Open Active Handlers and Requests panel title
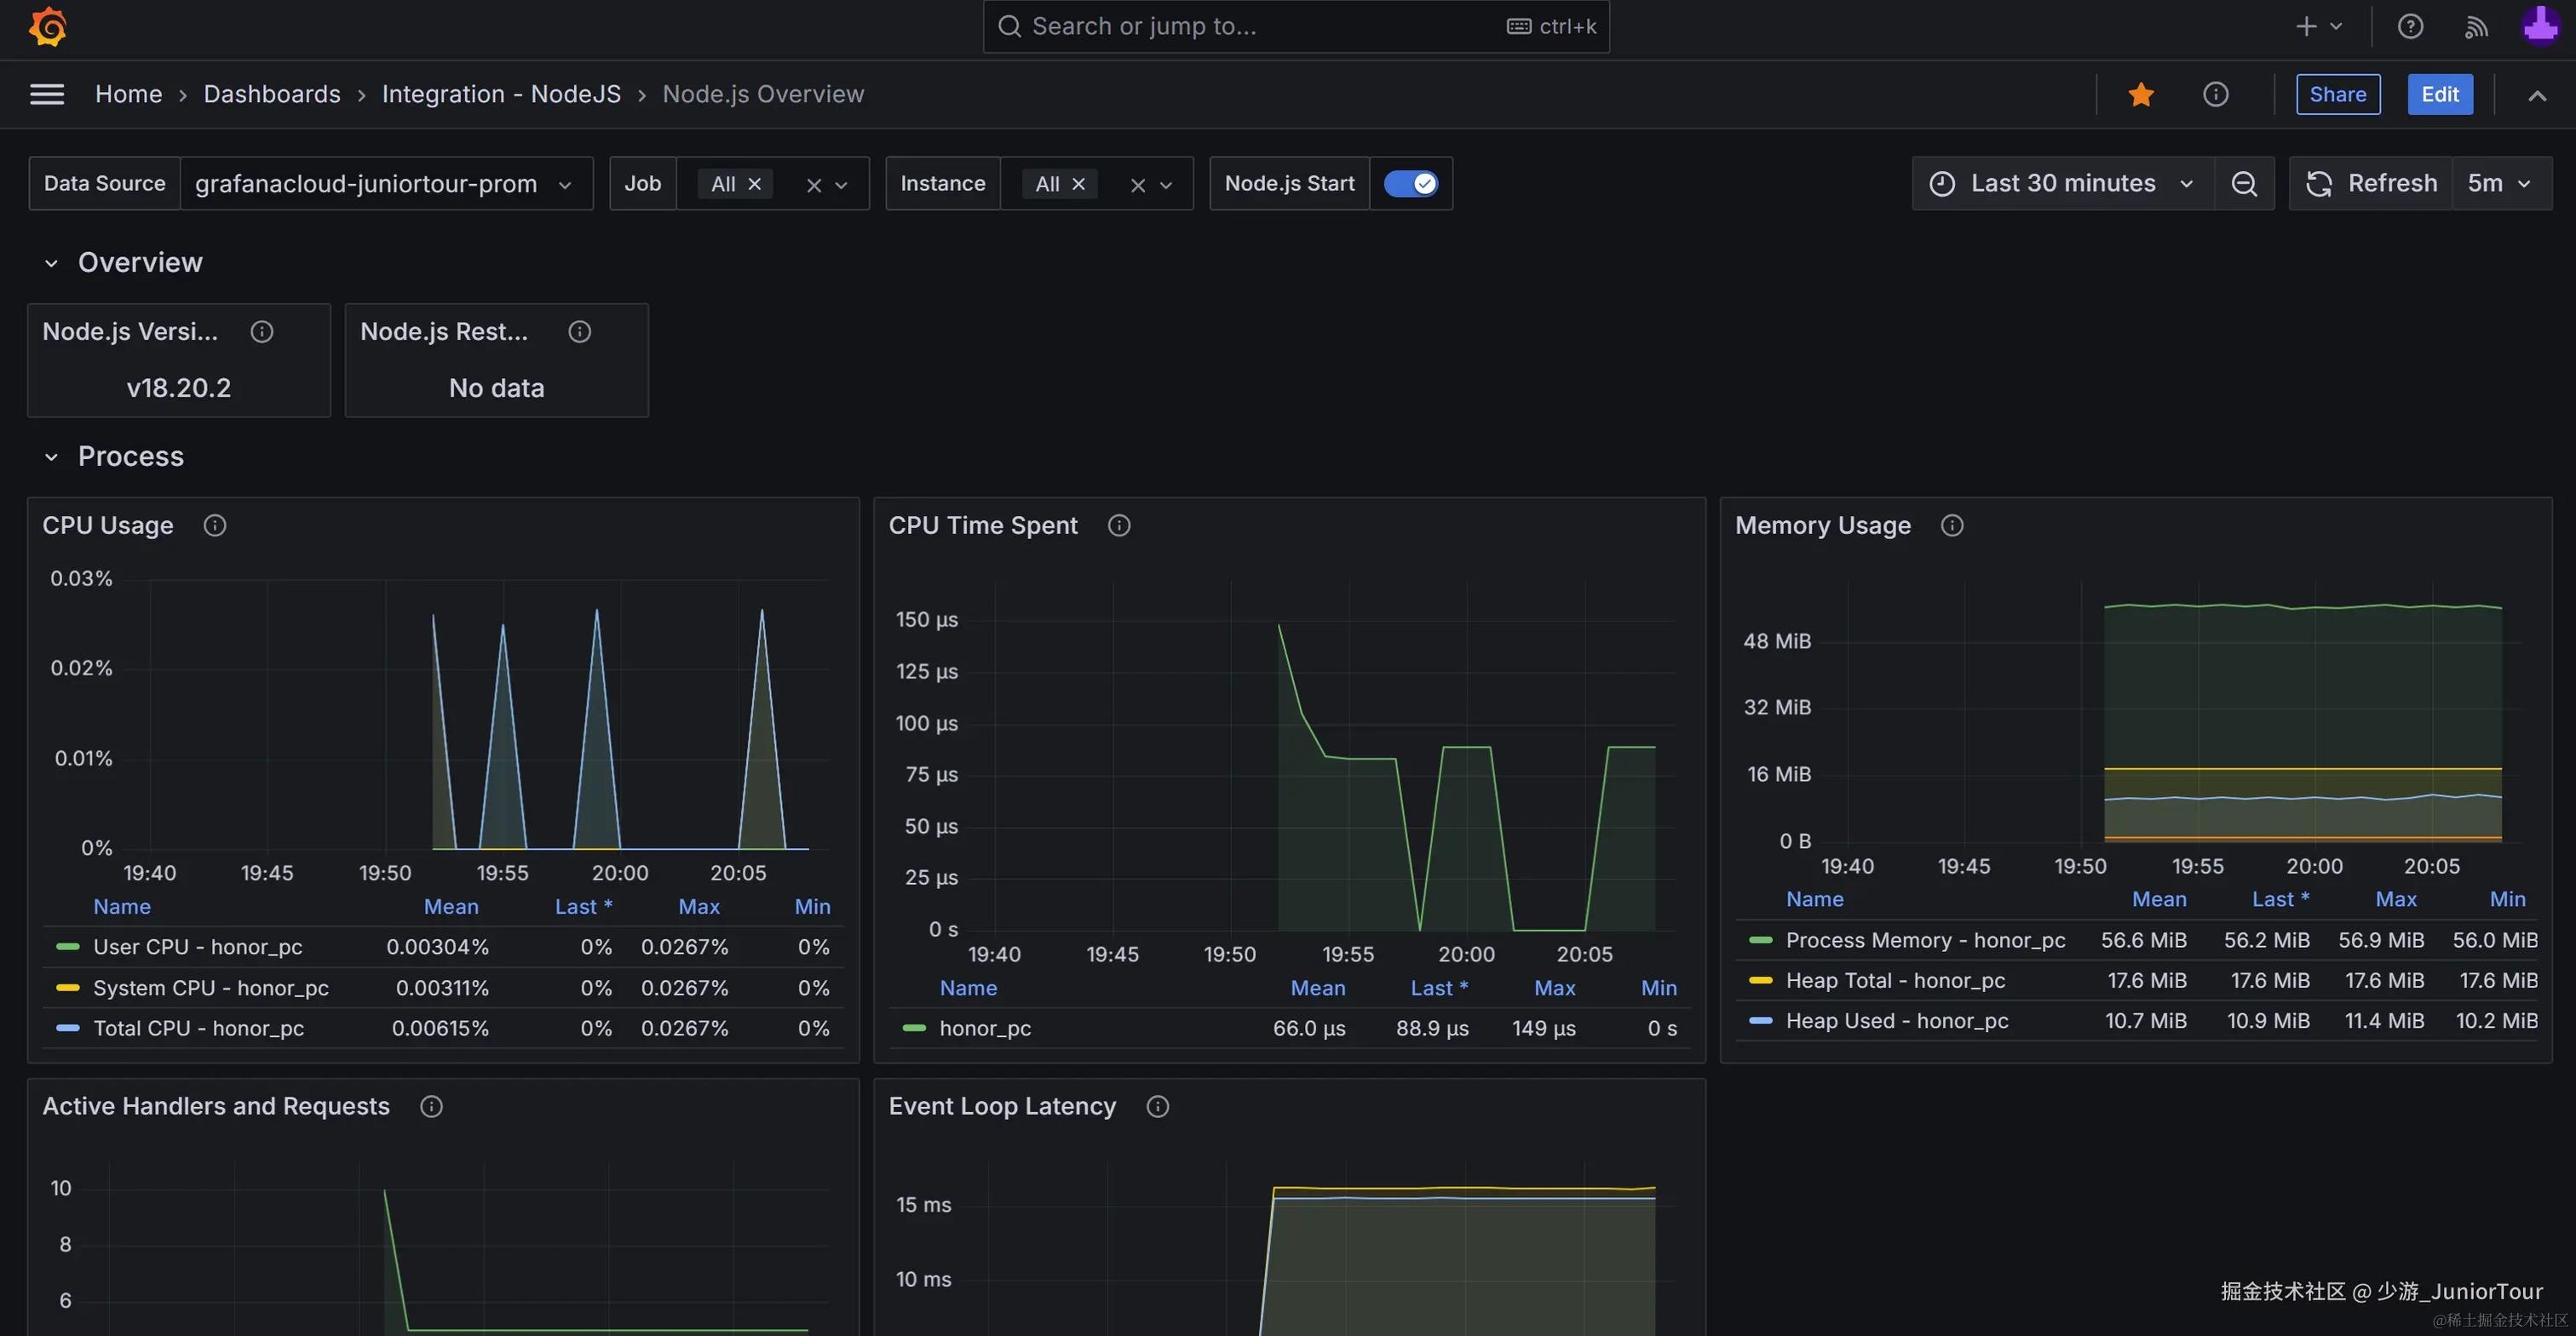Screen dimensions: 2576x1336 (216, 1106)
